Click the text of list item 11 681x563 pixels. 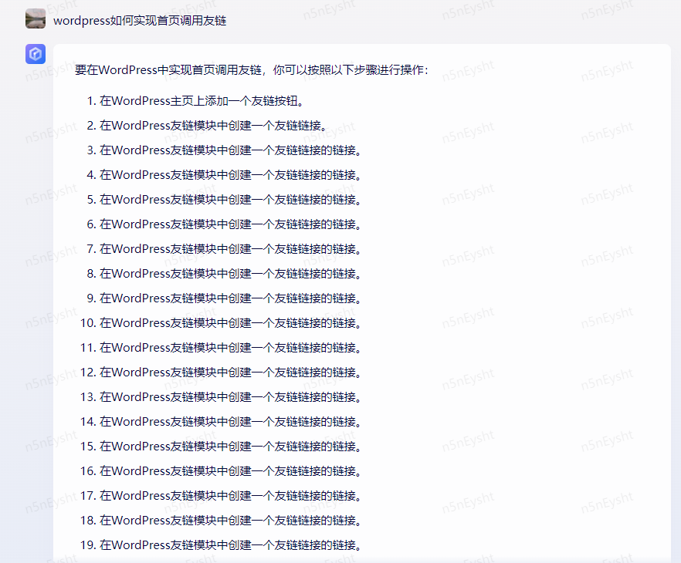point(230,348)
